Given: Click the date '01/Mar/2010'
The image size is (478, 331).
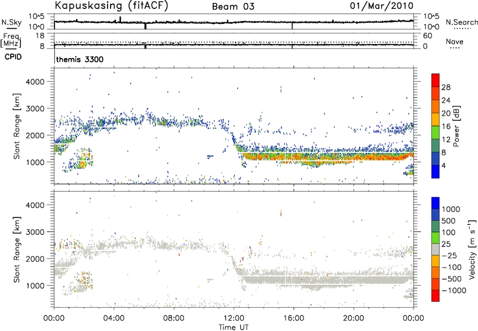Looking at the screenshot, I should coord(382,6).
